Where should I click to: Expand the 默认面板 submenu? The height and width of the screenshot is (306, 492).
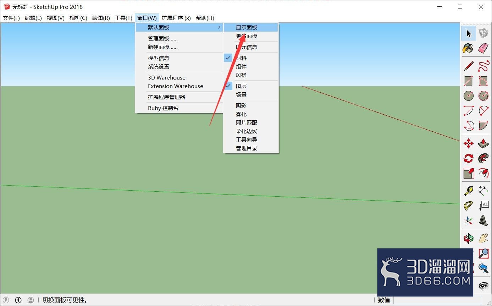[179, 27]
